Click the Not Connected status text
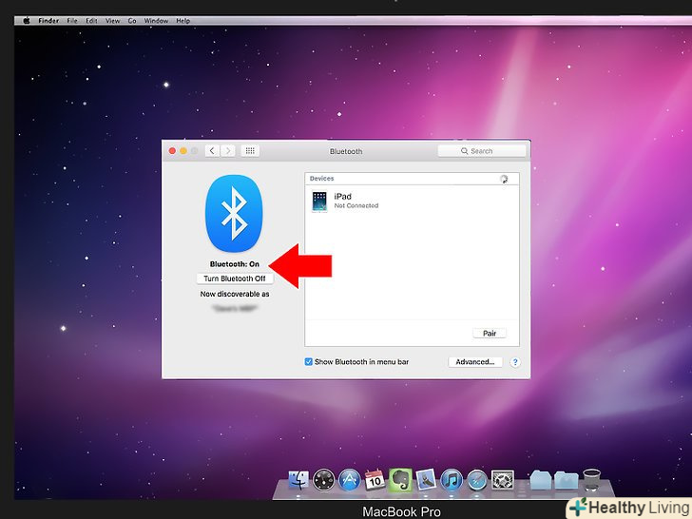Image resolution: width=692 pixels, height=519 pixels. (x=356, y=205)
